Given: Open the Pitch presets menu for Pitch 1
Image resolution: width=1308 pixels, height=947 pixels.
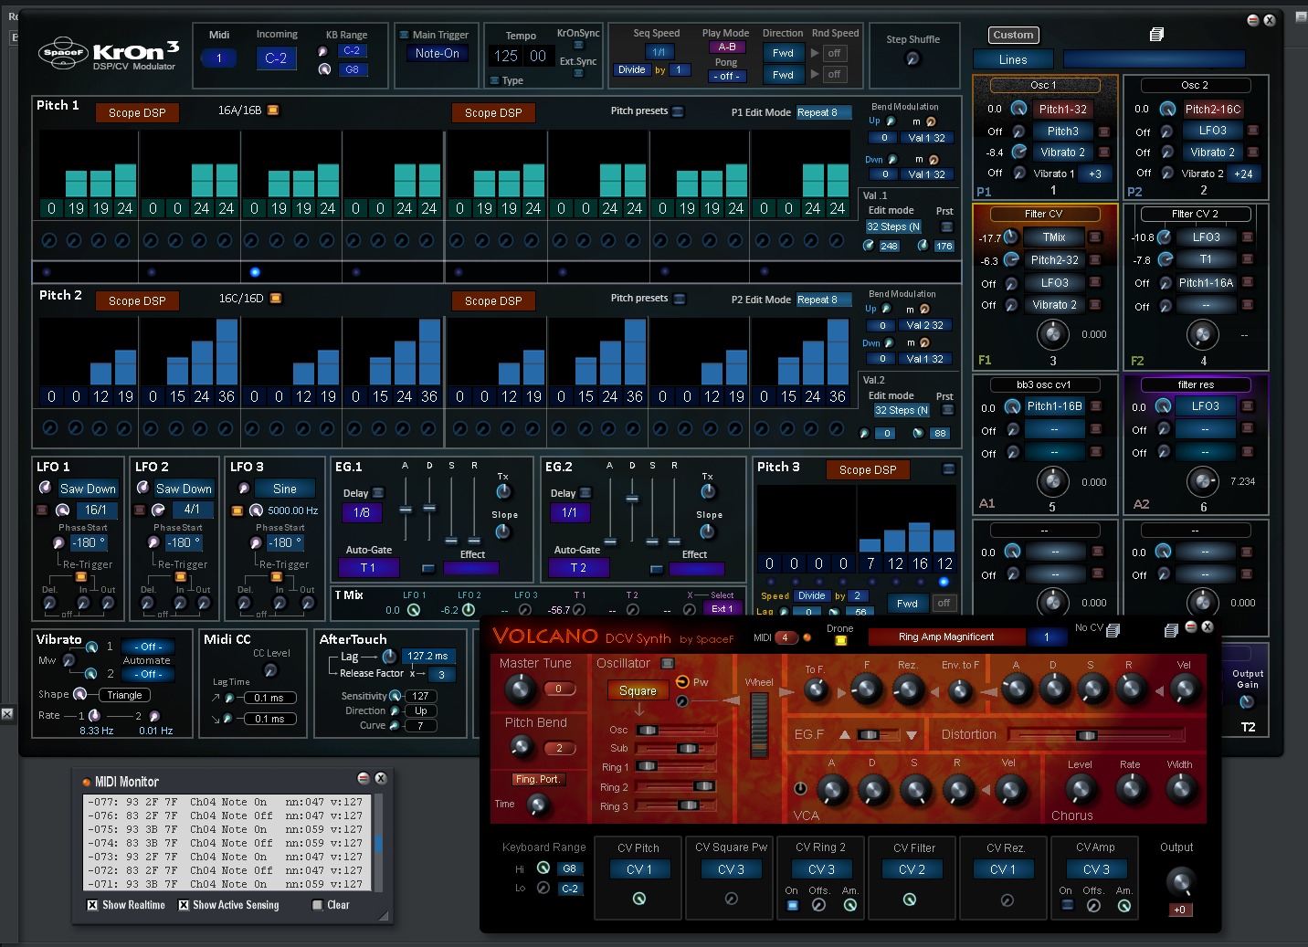Looking at the screenshot, I should pos(678,111).
